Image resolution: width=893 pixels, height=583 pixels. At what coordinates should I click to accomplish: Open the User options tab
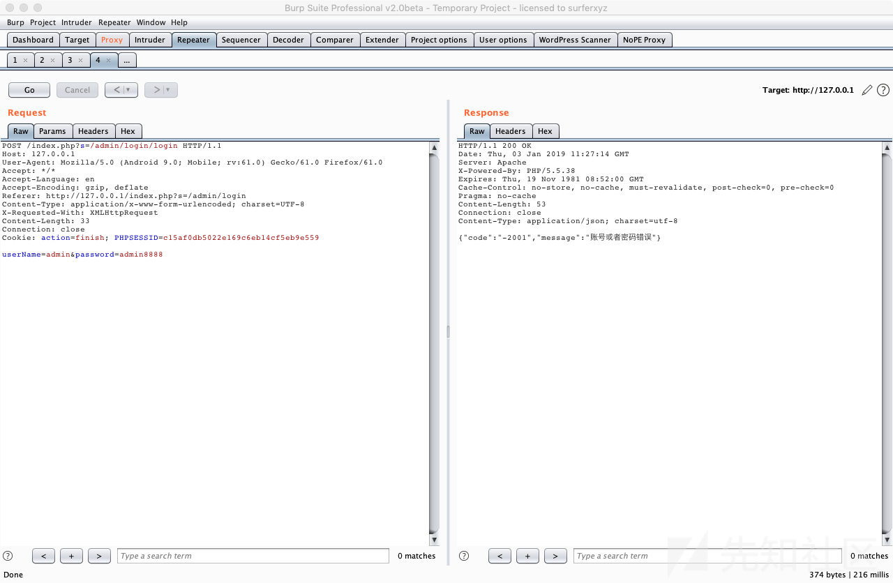point(503,40)
